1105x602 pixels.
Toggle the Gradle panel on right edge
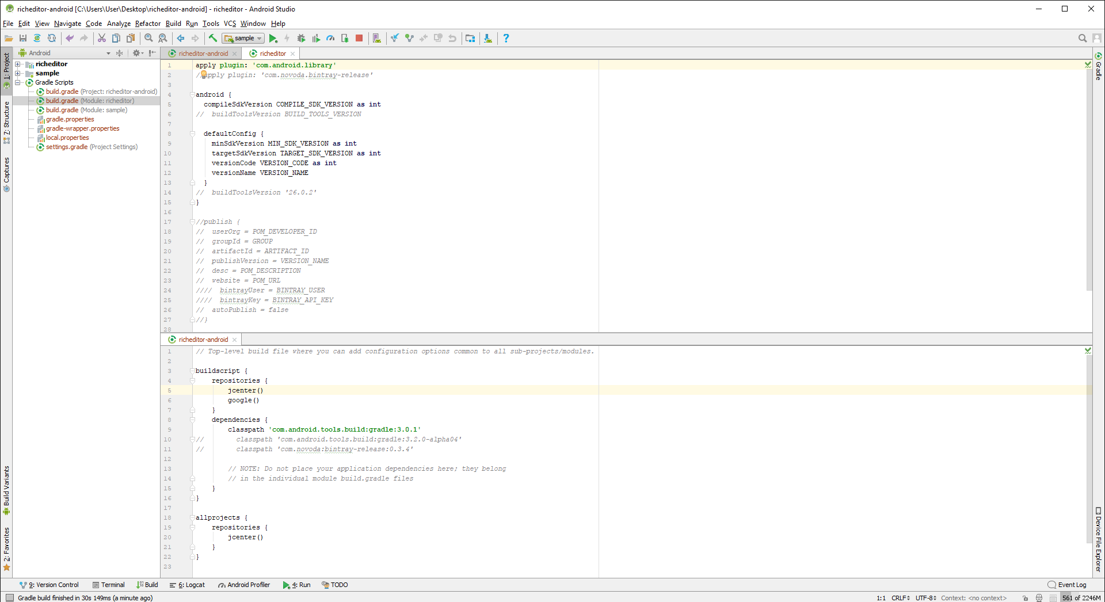[1098, 66]
